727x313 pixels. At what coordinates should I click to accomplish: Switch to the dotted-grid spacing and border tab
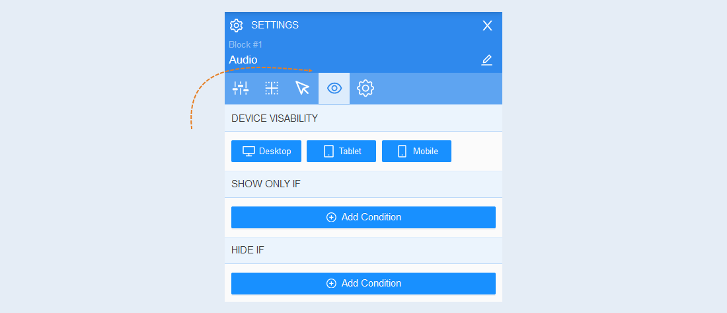[x=272, y=88]
